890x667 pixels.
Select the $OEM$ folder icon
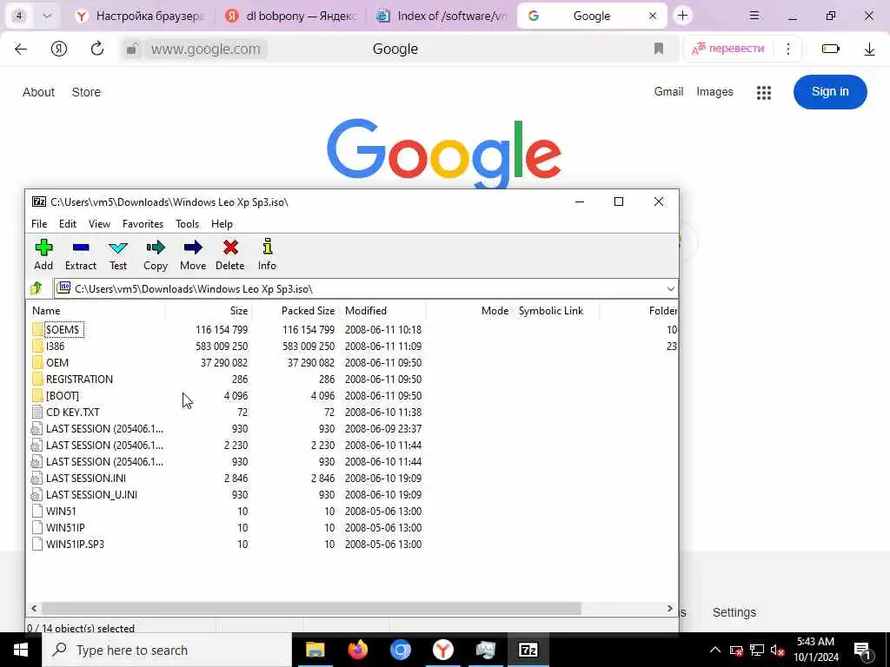37,329
